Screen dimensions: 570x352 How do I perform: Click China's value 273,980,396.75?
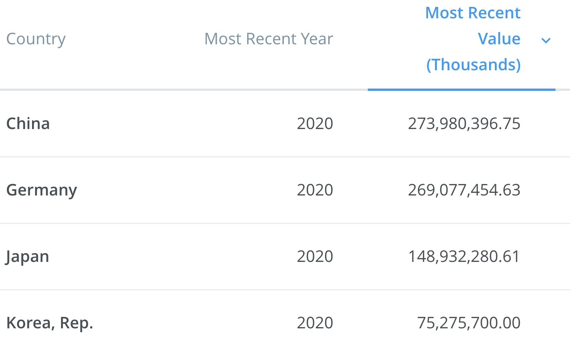tap(464, 124)
